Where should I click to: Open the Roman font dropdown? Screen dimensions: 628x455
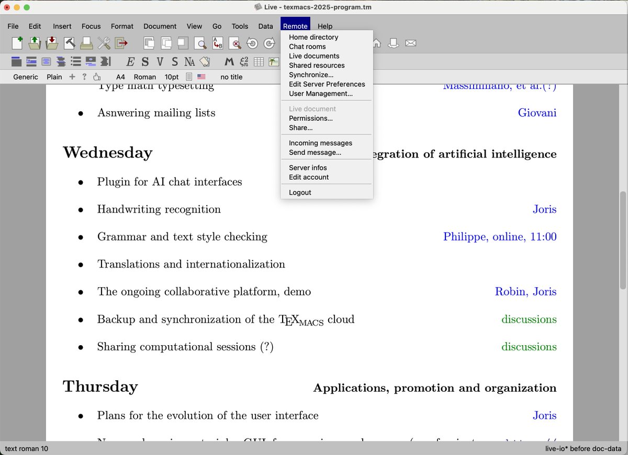click(x=145, y=77)
